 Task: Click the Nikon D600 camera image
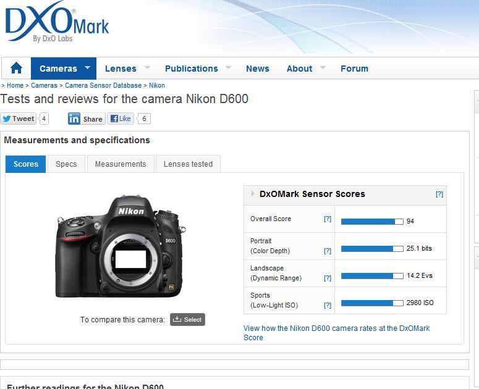pyautogui.click(x=121, y=246)
